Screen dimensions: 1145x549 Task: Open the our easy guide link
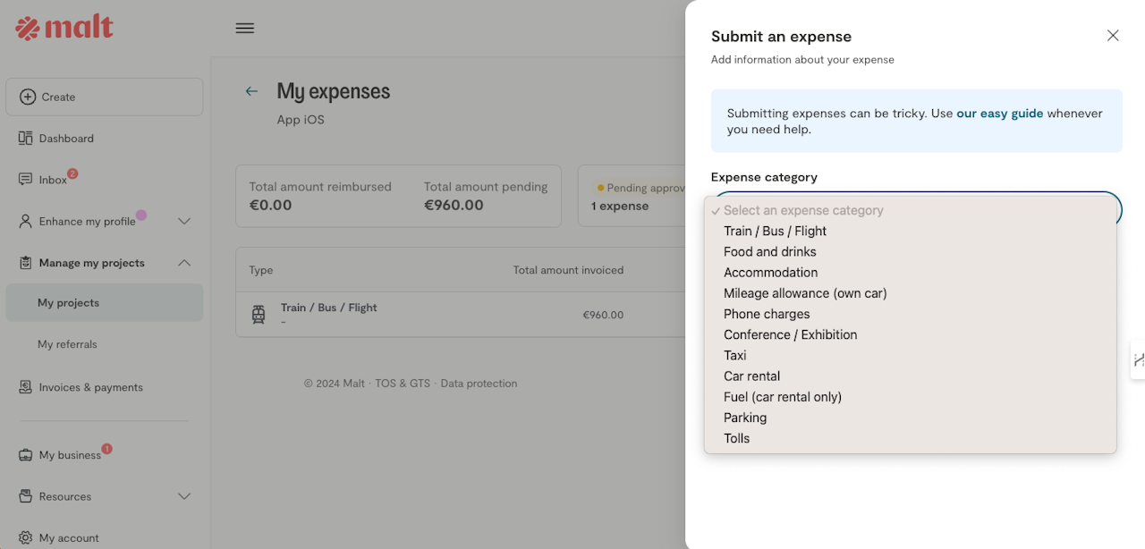(x=999, y=114)
